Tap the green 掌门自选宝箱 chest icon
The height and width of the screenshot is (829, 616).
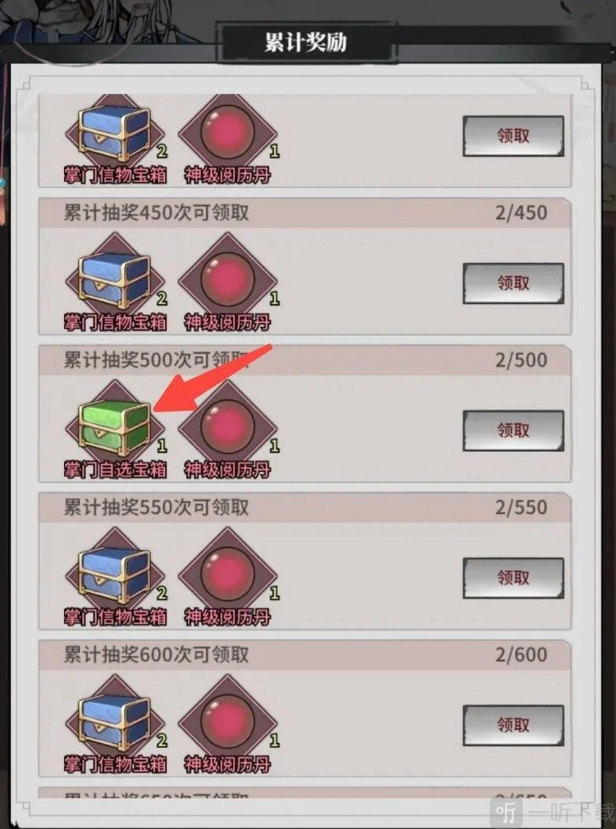pos(115,428)
